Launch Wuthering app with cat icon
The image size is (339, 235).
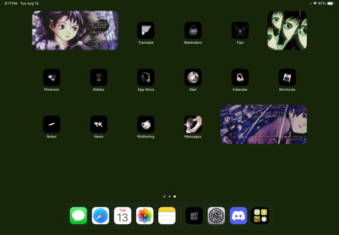click(146, 125)
